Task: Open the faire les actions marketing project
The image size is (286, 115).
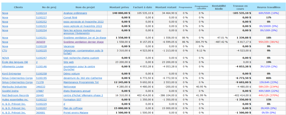Action: 82,32
